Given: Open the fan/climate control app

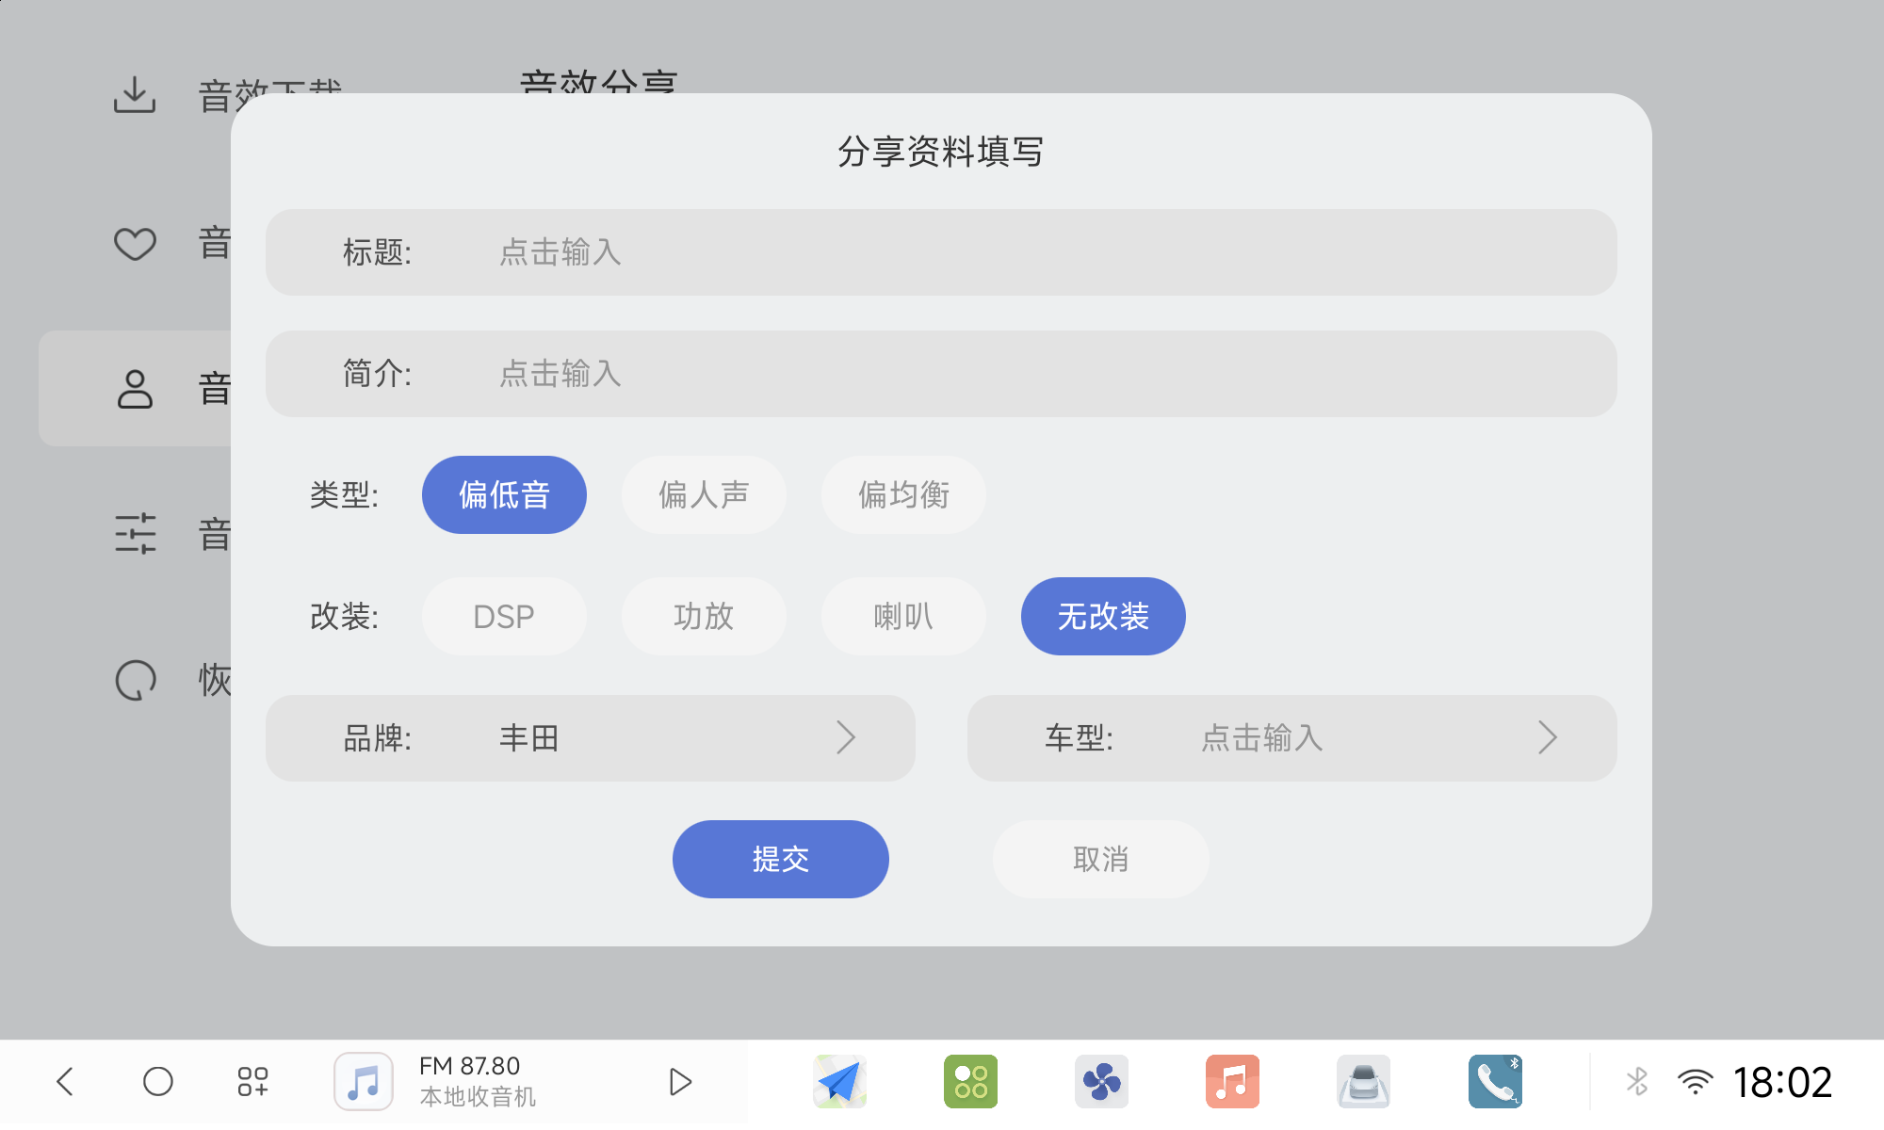Looking at the screenshot, I should tap(1102, 1081).
